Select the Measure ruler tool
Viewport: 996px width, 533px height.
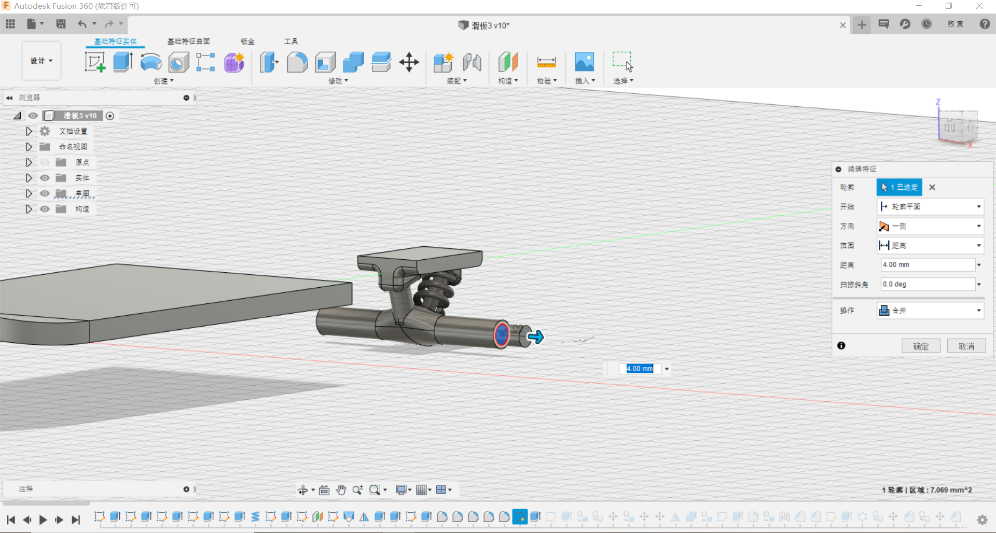coord(546,62)
